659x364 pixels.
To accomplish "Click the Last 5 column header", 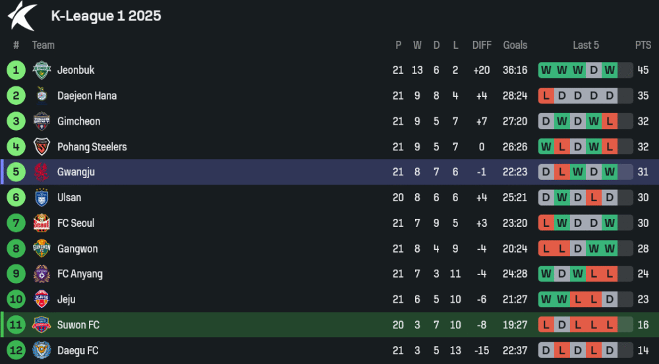I will click(x=586, y=45).
